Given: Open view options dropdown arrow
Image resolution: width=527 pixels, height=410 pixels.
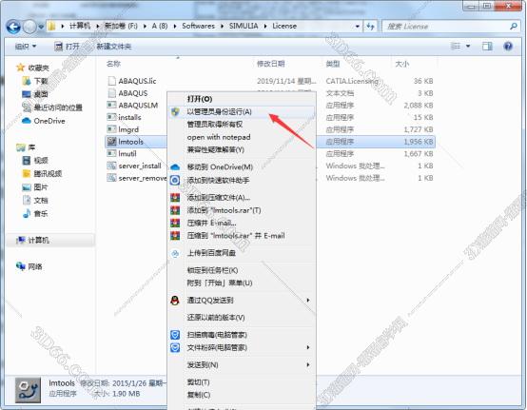Looking at the screenshot, I should [x=468, y=46].
